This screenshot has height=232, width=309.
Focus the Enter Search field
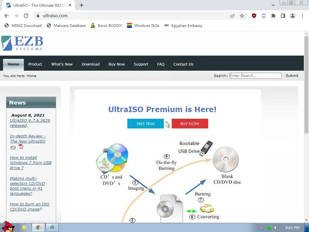(x=255, y=76)
